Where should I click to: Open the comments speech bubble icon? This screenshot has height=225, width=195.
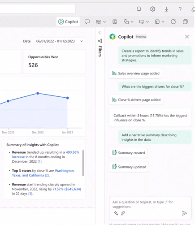(x=87, y=22)
